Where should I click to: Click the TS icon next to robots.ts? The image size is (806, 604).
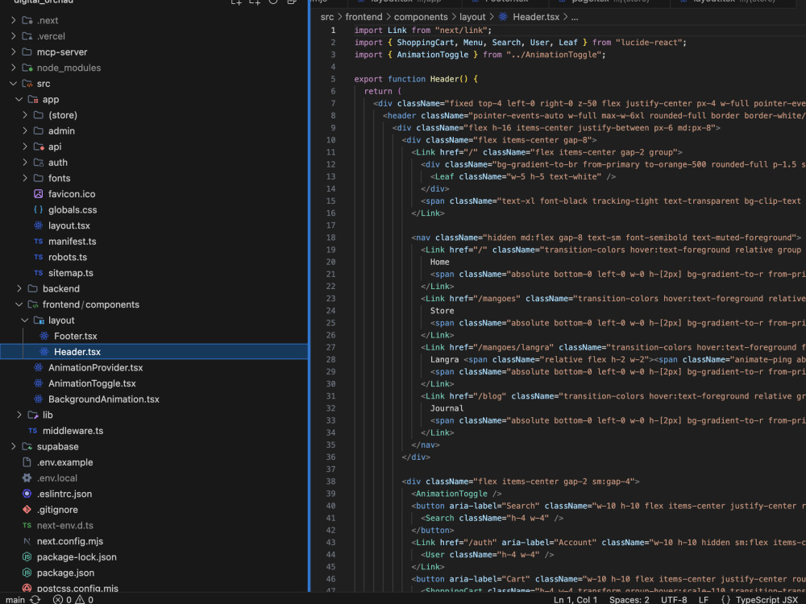pyautogui.click(x=38, y=257)
